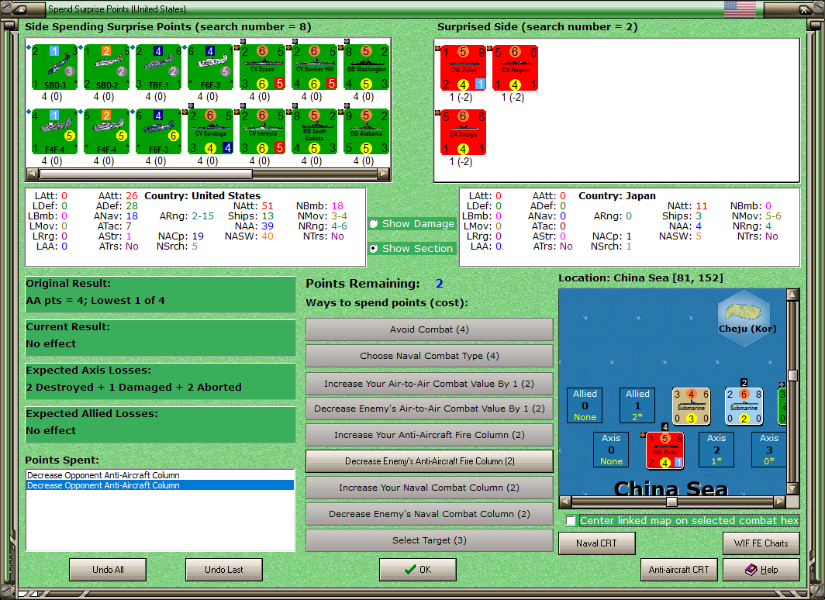Open the WIF FE Charts
The height and width of the screenshot is (600, 825).
(x=761, y=543)
